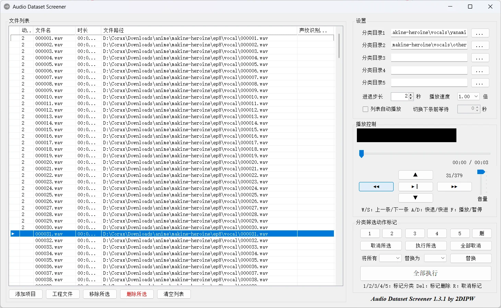The height and width of the screenshot is (308, 501).
Task: Click the play/pause button
Action: (x=415, y=187)
